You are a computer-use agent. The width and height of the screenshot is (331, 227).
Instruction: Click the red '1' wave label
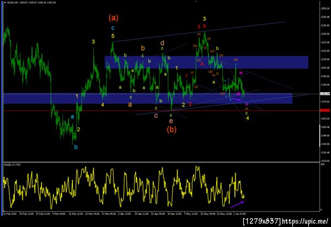coord(186,76)
